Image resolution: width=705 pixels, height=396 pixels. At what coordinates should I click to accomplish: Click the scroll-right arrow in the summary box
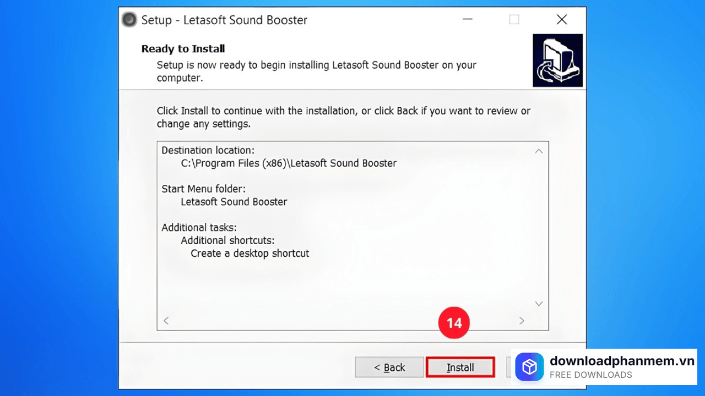[521, 320]
